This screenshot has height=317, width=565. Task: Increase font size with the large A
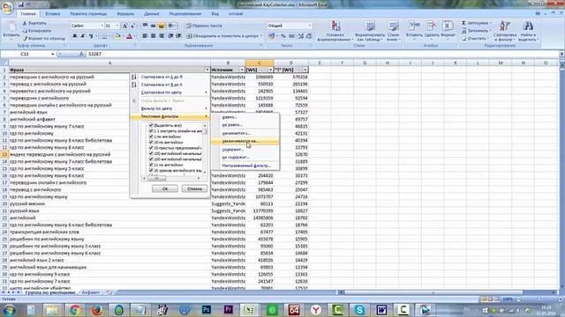point(124,26)
